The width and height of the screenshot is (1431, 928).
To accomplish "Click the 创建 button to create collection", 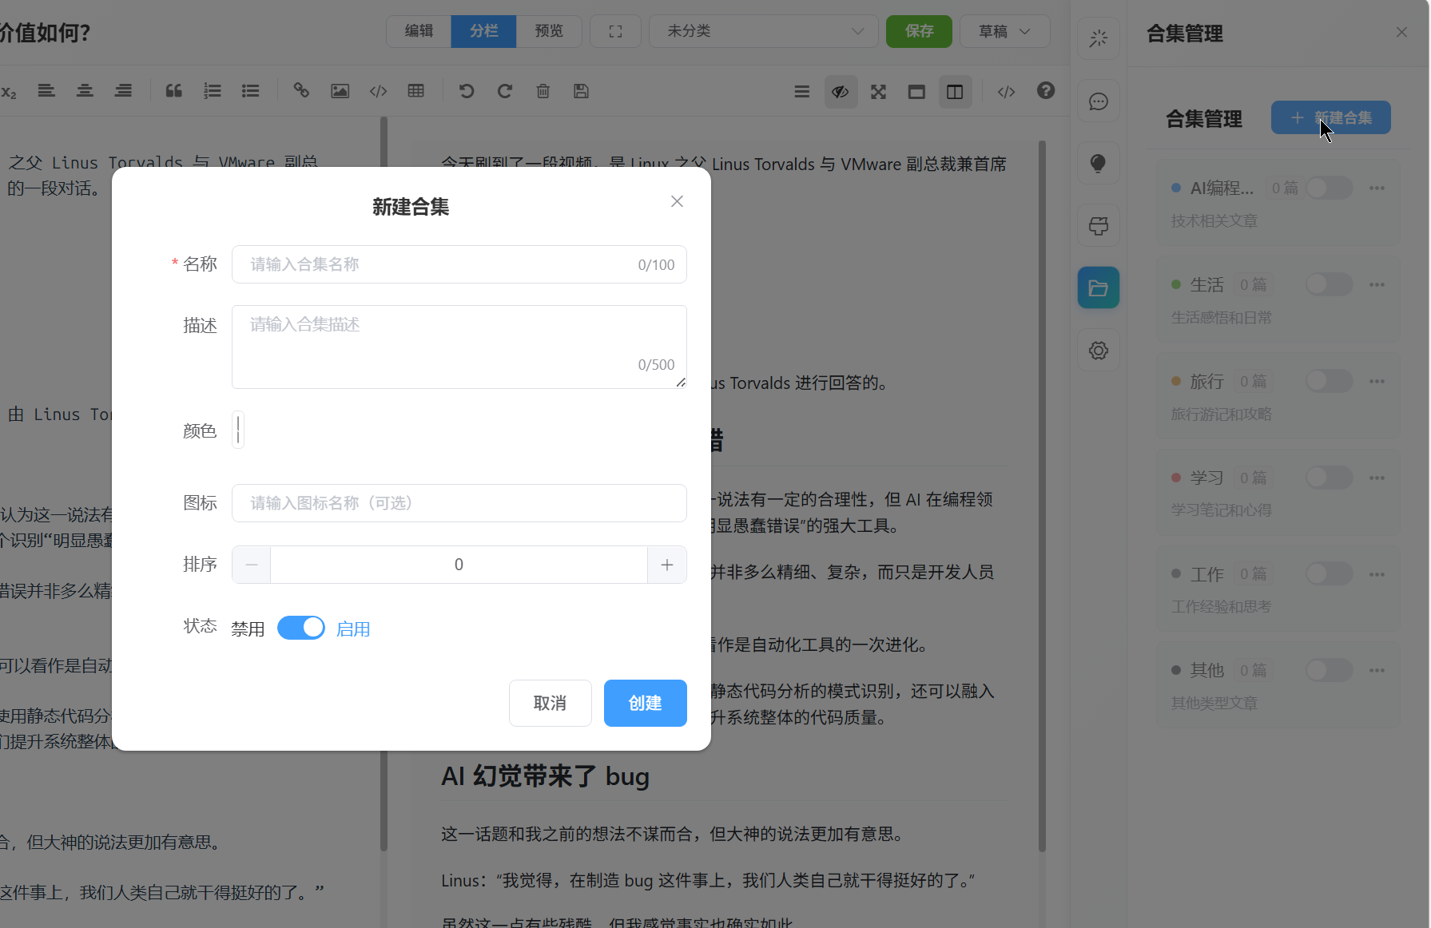I will click(x=645, y=703).
